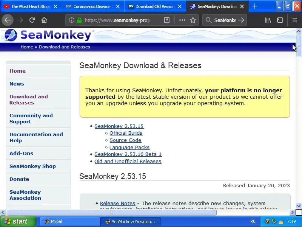The height and width of the screenshot is (227, 302).
Task: Open Documentation and Help sidebar item
Action: (36, 137)
